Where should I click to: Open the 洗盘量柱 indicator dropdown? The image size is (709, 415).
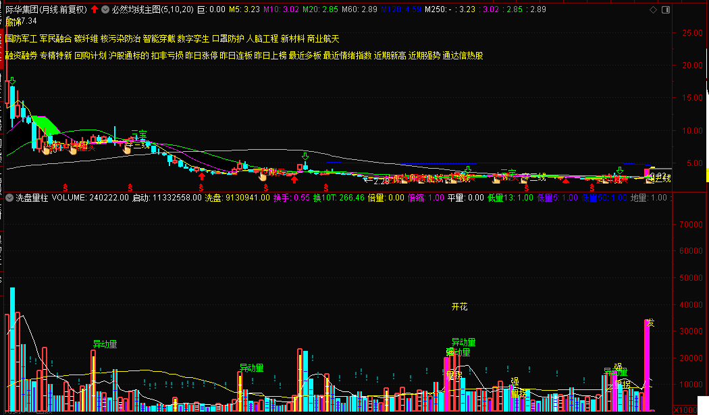[9, 198]
